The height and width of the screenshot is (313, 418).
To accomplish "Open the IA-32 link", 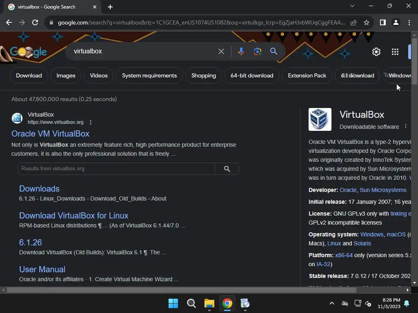I will click(x=323, y=264).
